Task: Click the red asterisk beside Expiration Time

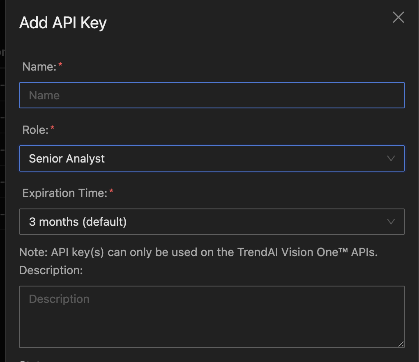Action: coord(111,192)
